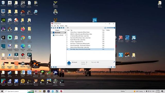Skip to previous sound in toolbar
This screenshot has height=93, width=165.
[62, 28]
